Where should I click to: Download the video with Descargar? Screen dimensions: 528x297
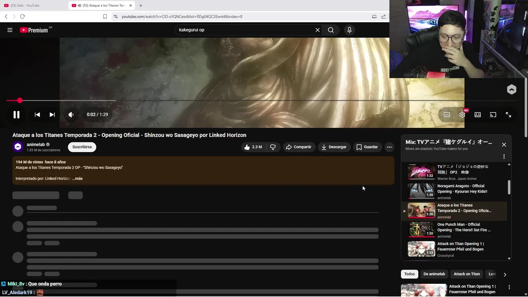tap(335, 147)
